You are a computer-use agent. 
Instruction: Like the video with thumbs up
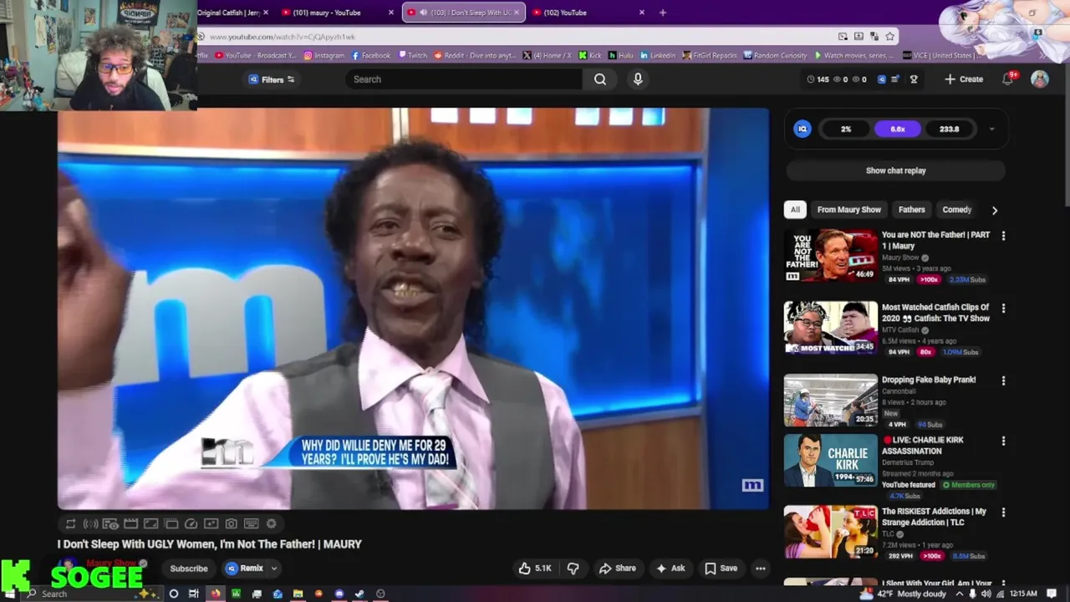click(x=534, y=569)
